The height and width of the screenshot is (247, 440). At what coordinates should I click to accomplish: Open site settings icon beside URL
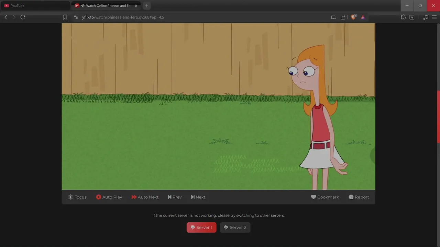(76, 17)
